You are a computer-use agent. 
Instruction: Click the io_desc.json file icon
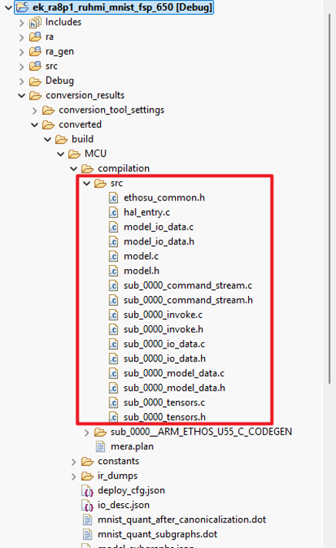coord(87,506)
